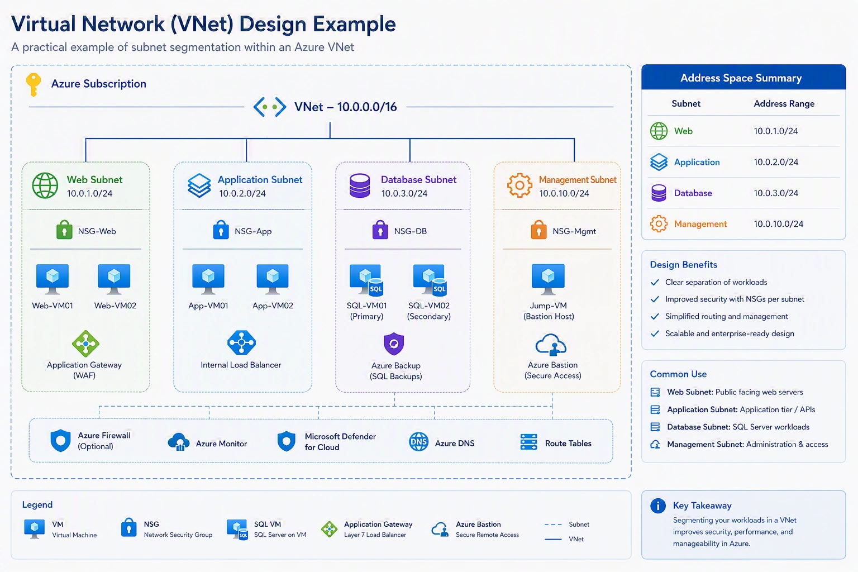Click the Application layers icon in Address Space Summary
The height and width of the screenshot is (572, 858).
coord(659,162)
